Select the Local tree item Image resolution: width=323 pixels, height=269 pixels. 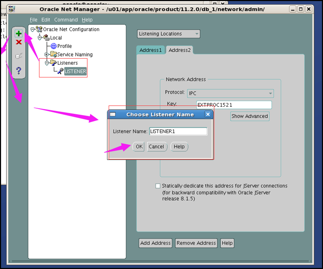pos(56,38)
